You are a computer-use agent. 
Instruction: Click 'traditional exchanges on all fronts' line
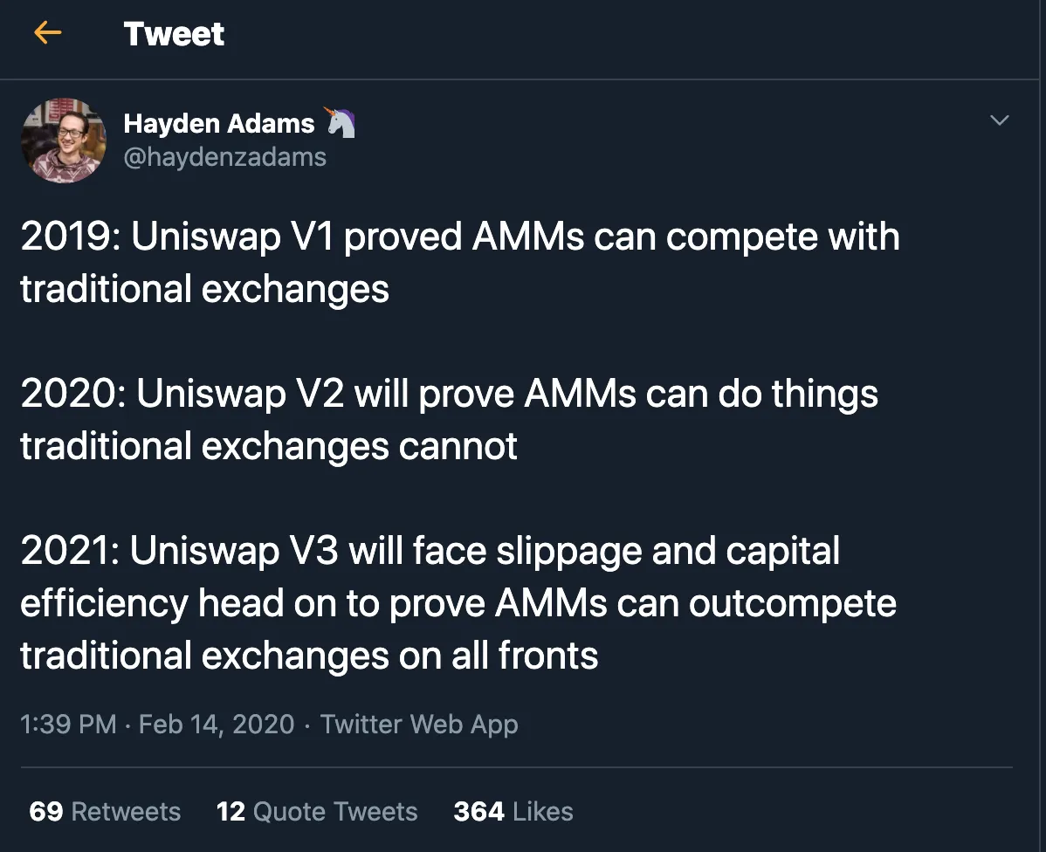pos(309,656)
